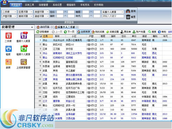172x129 pixels.
Task: Open 账户充值 account recharge
Action: [x=139, y=32]
